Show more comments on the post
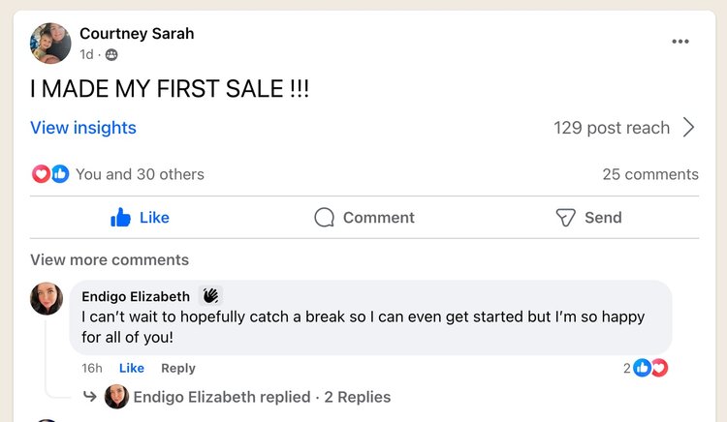Image resolution: width=727 pixels, height=422 pixels. coord(110,259)
